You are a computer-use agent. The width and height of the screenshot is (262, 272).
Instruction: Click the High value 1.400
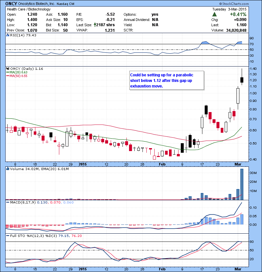pyautogui.click(x=32, y=20)
